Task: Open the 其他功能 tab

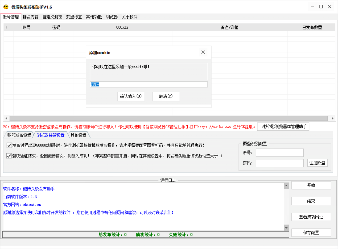Action: pos(94,17)
